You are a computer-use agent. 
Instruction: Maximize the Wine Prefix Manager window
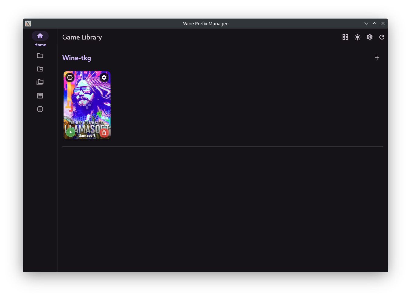375,24
